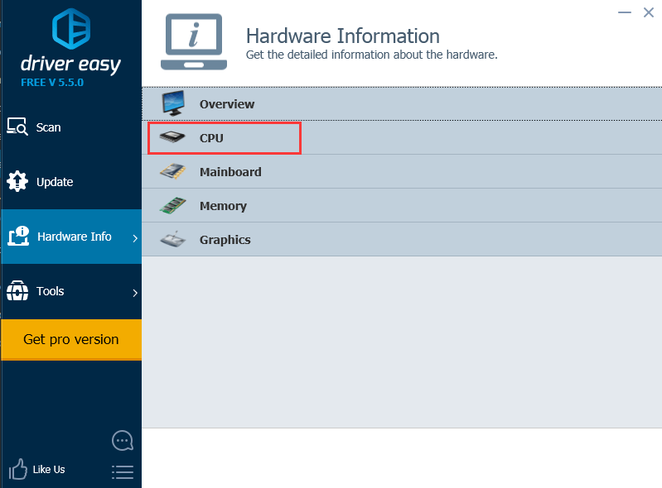Select the Hardware Info menu label
This screenshot has height=488, width=662.
tap(75, 237)
